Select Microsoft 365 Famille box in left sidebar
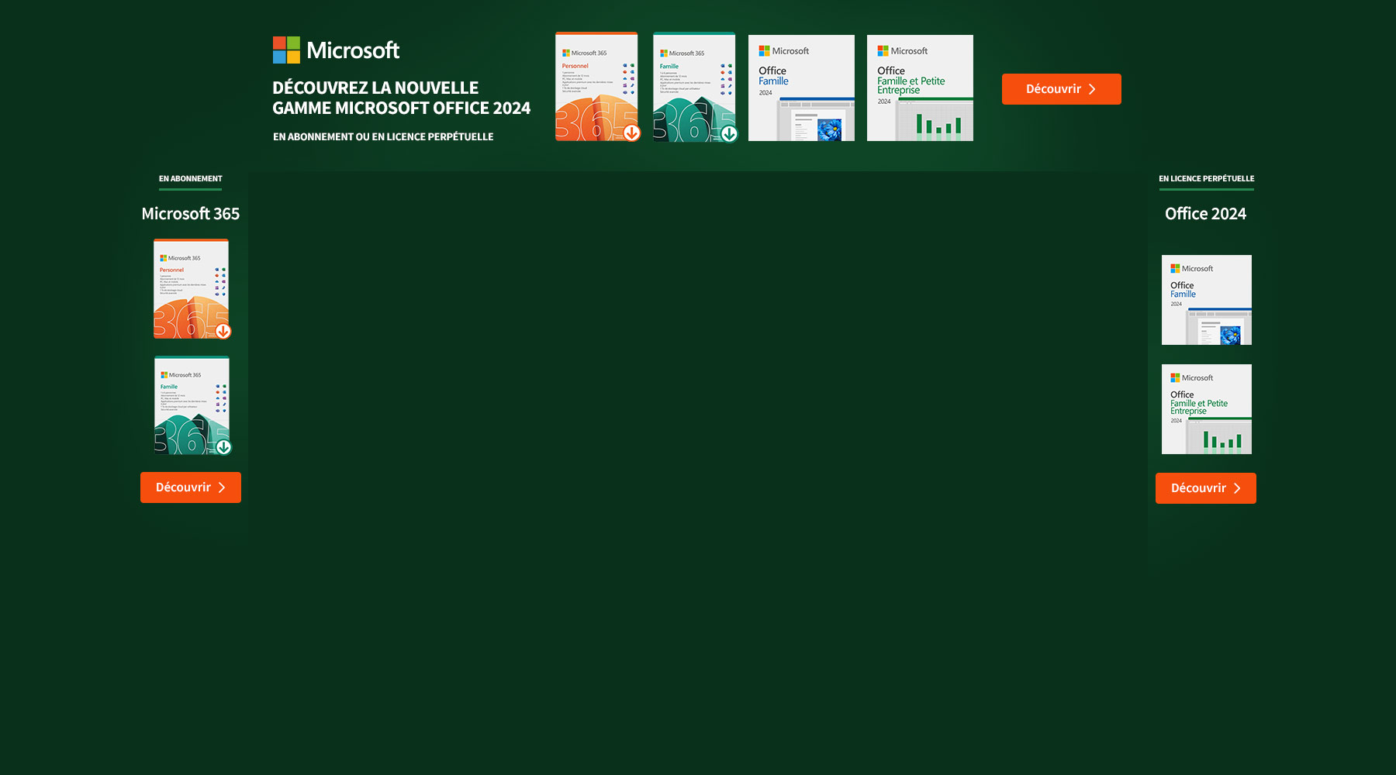 pyautogui.click(x=192, y=405)
